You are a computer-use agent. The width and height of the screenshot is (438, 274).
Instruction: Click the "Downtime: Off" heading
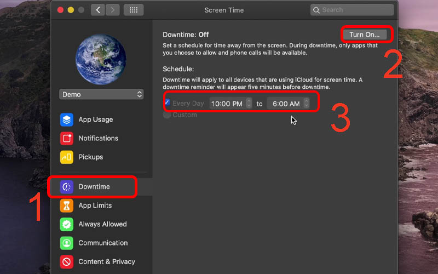pyautogui.click(x=186, y=35)
